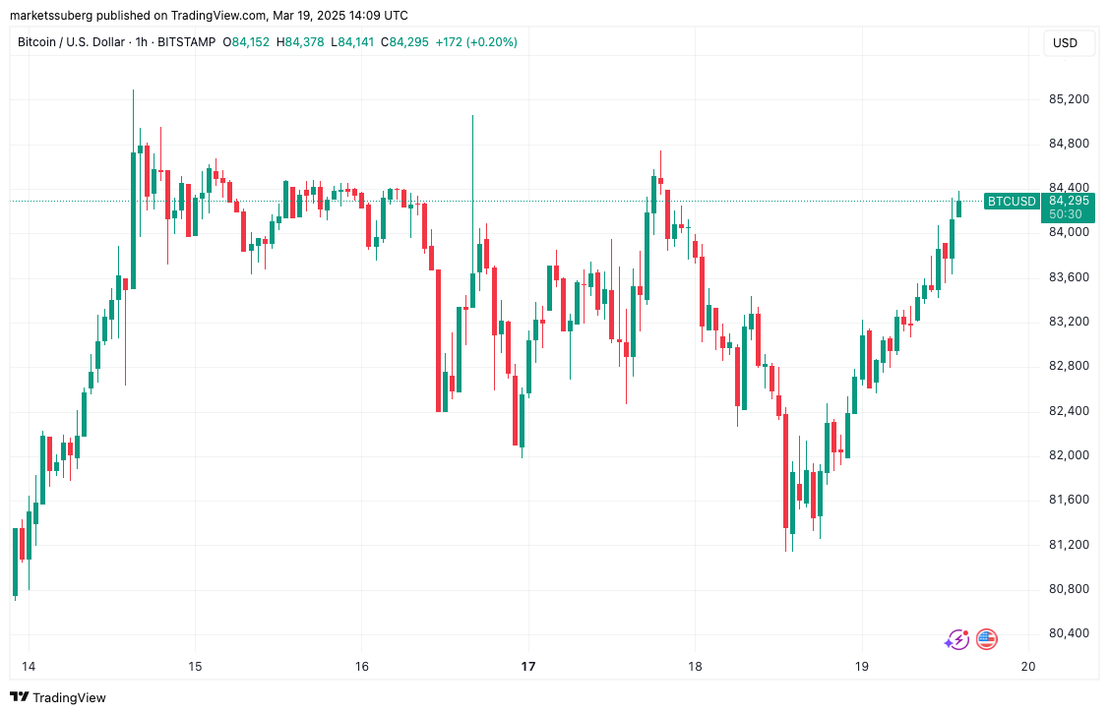Viewport: 1109px width, 714px height.
Task: Click the open value O84,152
Action: click(246, 42)
